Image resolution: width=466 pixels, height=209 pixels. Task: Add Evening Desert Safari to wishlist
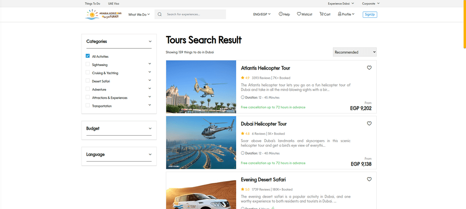(x=369, y=179)
